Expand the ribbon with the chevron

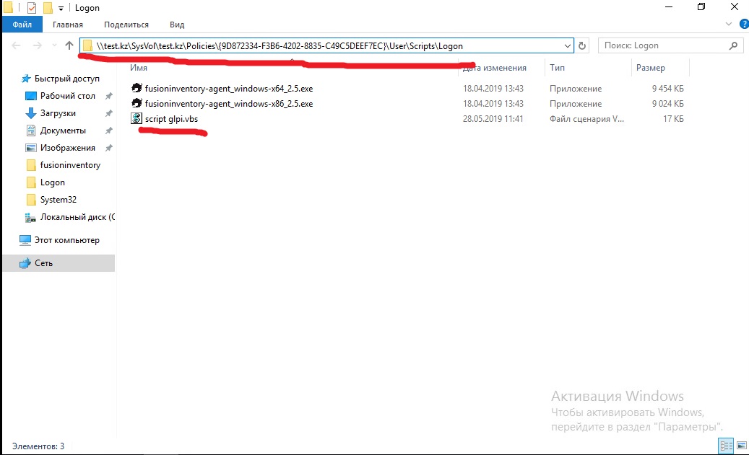pyautogui.click(x=729, y=24)
